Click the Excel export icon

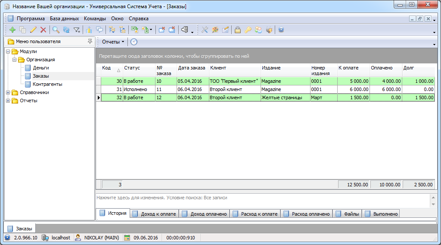(x=145, y=30)
